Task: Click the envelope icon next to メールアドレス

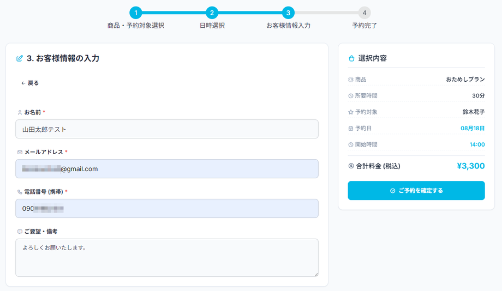Action: coord(20,152)
